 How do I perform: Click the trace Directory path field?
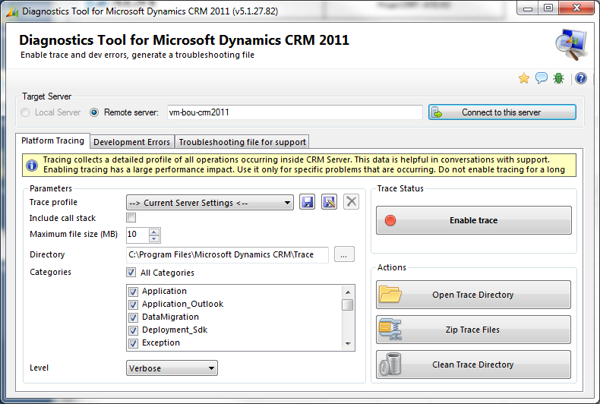(227, 255)
